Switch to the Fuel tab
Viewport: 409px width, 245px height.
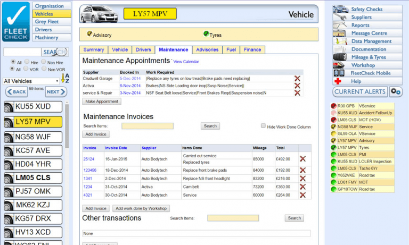click(231, 50)
